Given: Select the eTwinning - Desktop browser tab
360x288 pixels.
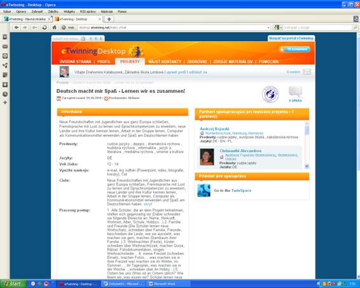Looking at the screenshot, I should (78, 19).
